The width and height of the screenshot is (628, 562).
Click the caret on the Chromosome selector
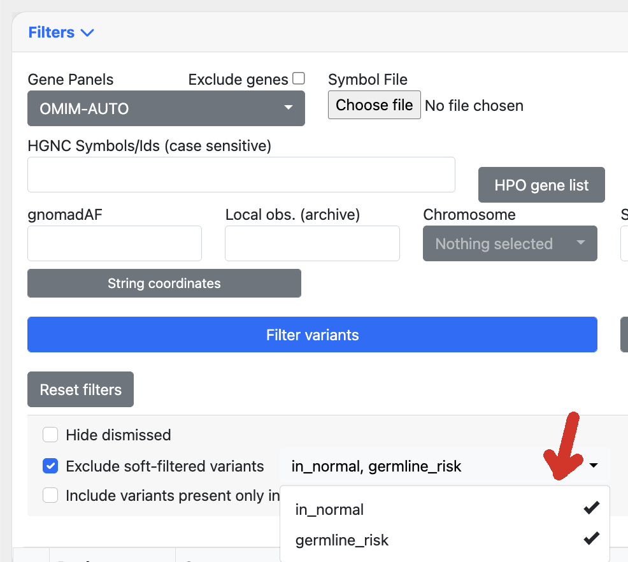[x=580, y=243]
